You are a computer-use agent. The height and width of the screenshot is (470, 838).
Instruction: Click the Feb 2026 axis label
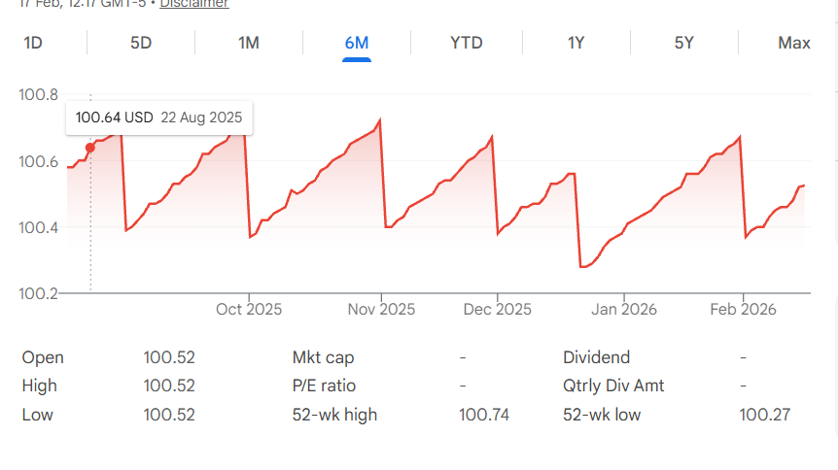coord(744,310)
